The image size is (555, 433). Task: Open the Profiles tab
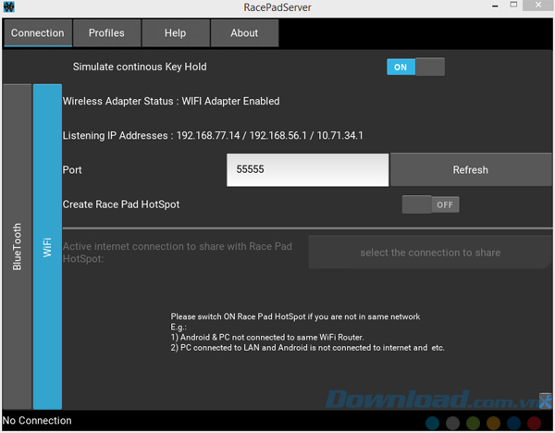tap(106, 33)
